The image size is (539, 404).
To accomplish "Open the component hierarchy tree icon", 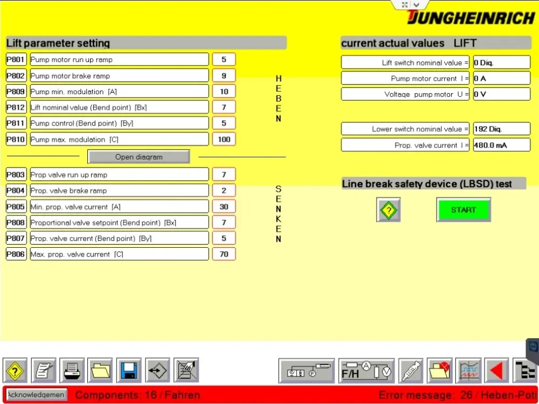I will click(x=526, y=370).
